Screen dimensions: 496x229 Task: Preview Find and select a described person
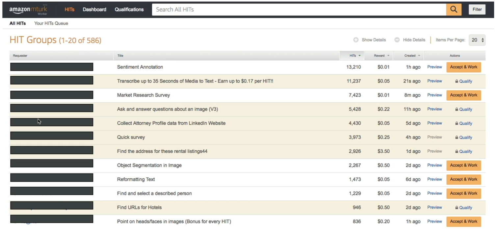tap(434, 193)
